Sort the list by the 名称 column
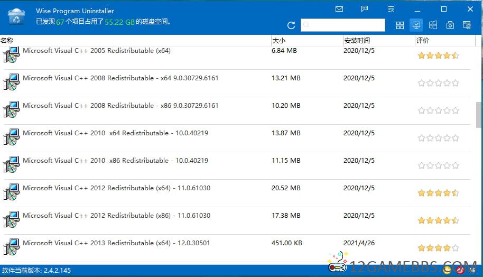The image size is (483, 277). [x=7, y=41]
